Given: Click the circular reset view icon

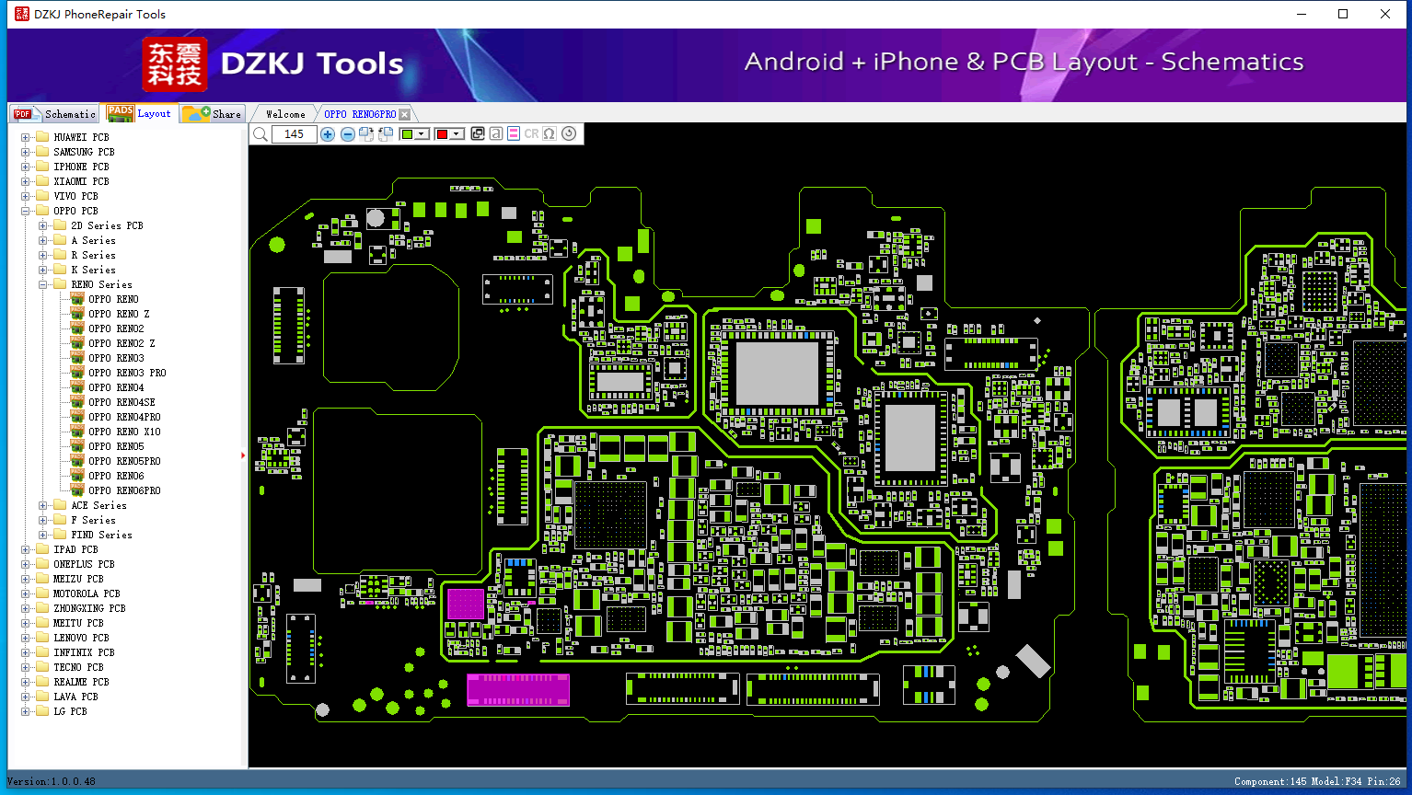Looking at the screenshot, I should coord(569,134).
